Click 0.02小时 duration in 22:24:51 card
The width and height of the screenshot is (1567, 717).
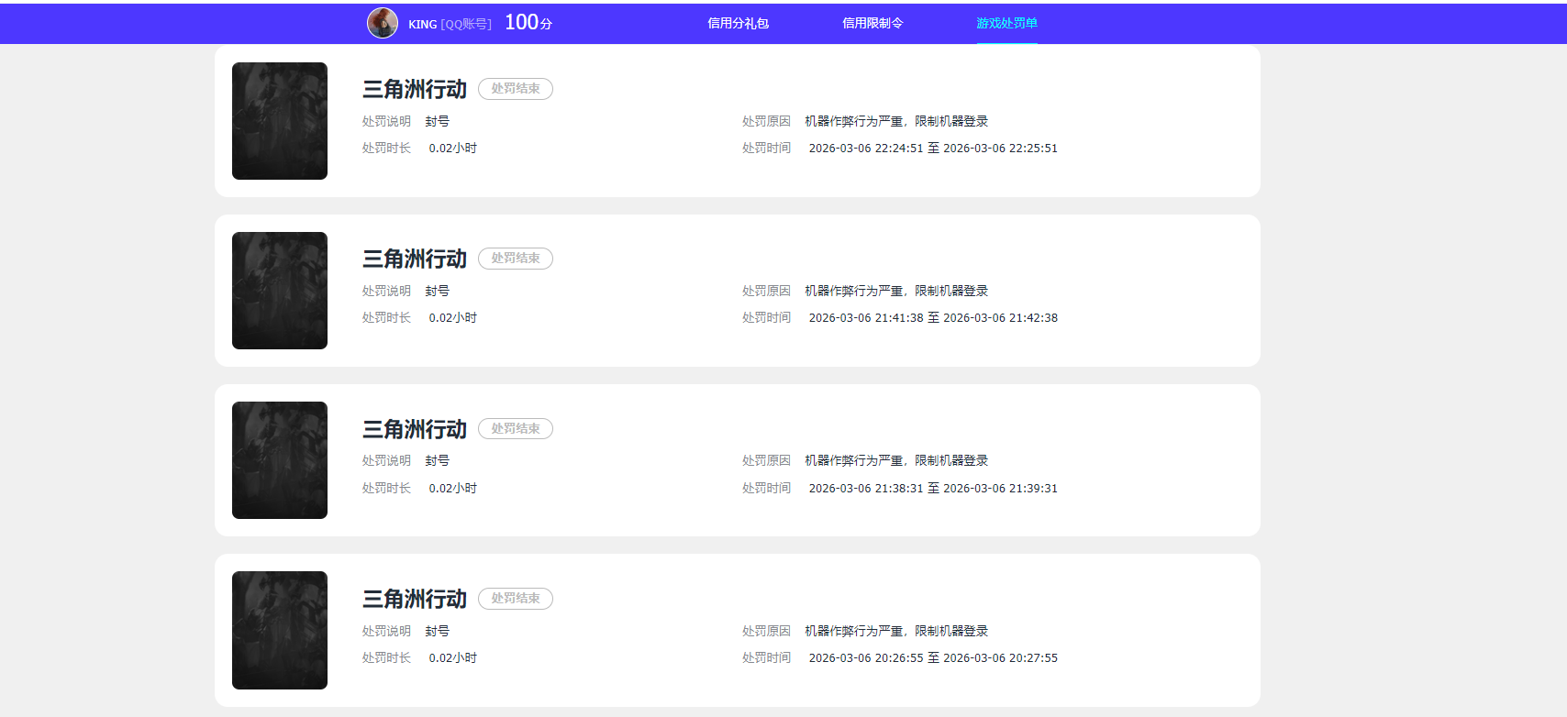click(x=453, y=148)
